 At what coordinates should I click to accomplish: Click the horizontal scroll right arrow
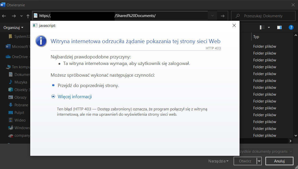pos(290,141)
